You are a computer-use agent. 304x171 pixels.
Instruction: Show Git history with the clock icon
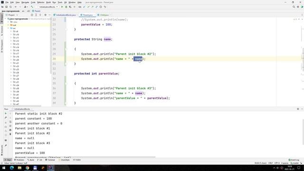tap(101, 7)
